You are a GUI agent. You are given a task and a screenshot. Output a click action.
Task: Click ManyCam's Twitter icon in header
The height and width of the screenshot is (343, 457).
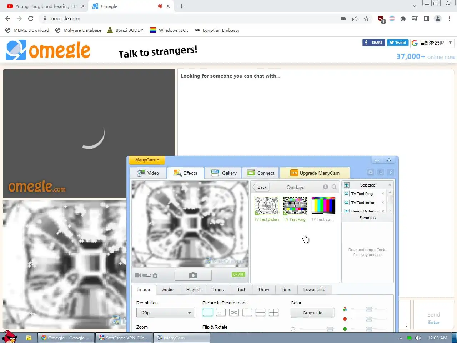(x=381, y=172)
